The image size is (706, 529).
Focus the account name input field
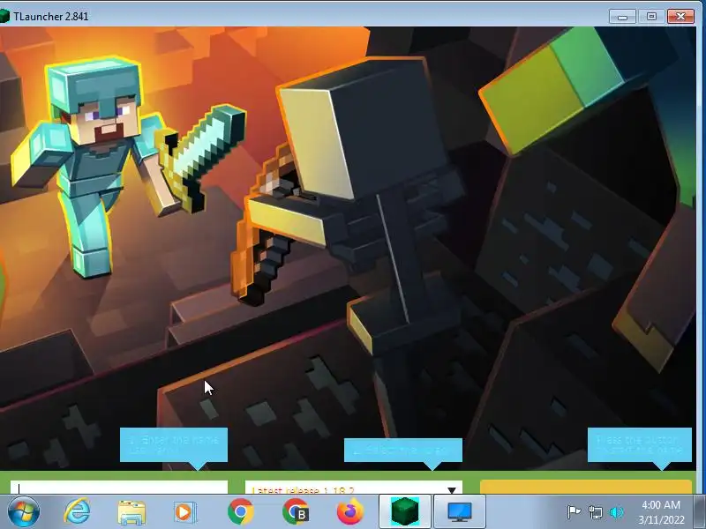[119, 488]
